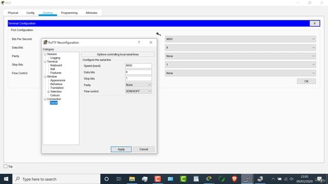328x184 pixels.
Task: Click the Speed (baud) input field
Action: (x=138, y=65)
